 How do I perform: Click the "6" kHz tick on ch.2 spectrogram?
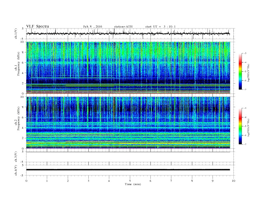(23, 117)
